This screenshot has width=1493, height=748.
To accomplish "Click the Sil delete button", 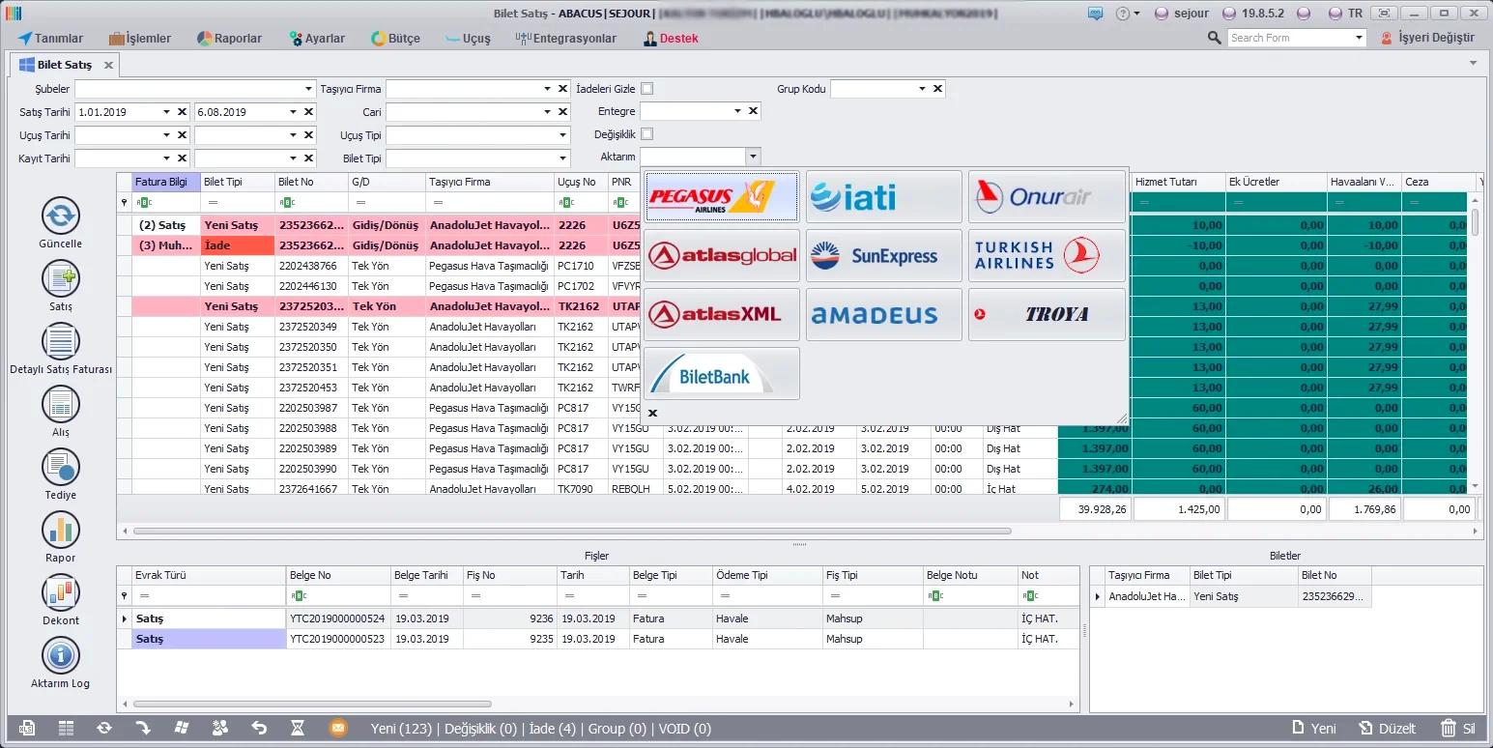I will pyautogui.click(x=1458, y=728).
